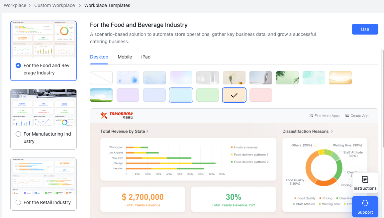384x218 pixels.
Task: Select the pink color swatch background
Action: tap(260, 95)
